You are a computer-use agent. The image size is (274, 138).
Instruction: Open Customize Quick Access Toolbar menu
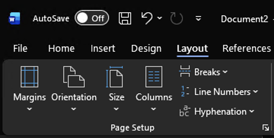pyautogui.click(x=198, y=18)
